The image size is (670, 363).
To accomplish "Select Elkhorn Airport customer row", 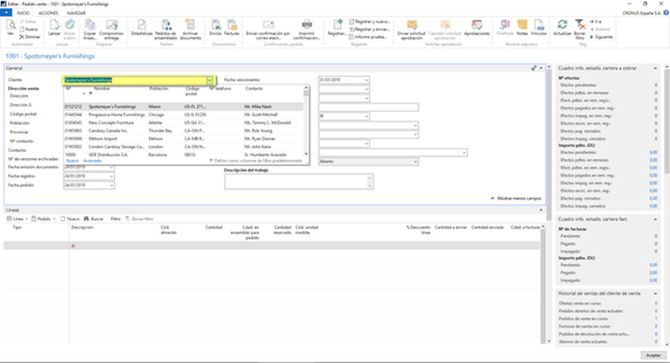I will pyautogui.click(x=184, y=138).
